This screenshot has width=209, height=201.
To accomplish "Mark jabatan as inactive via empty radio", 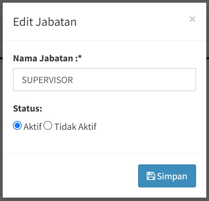I will coord(48,126).
